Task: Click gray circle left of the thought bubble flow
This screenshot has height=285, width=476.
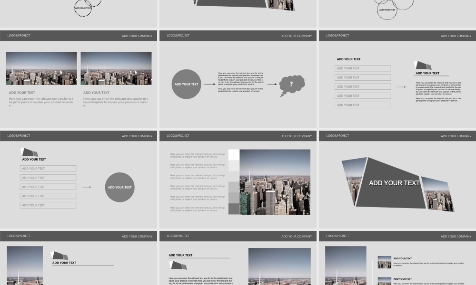Action: point(187,84)
